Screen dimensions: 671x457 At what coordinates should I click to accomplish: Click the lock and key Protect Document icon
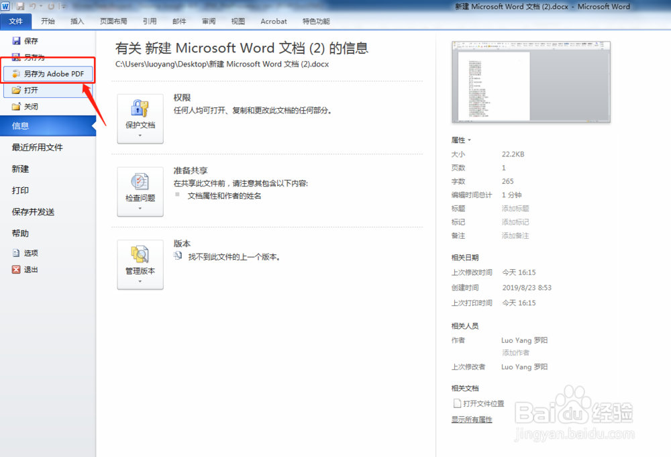pyautogui.click(x=140, y=109)
